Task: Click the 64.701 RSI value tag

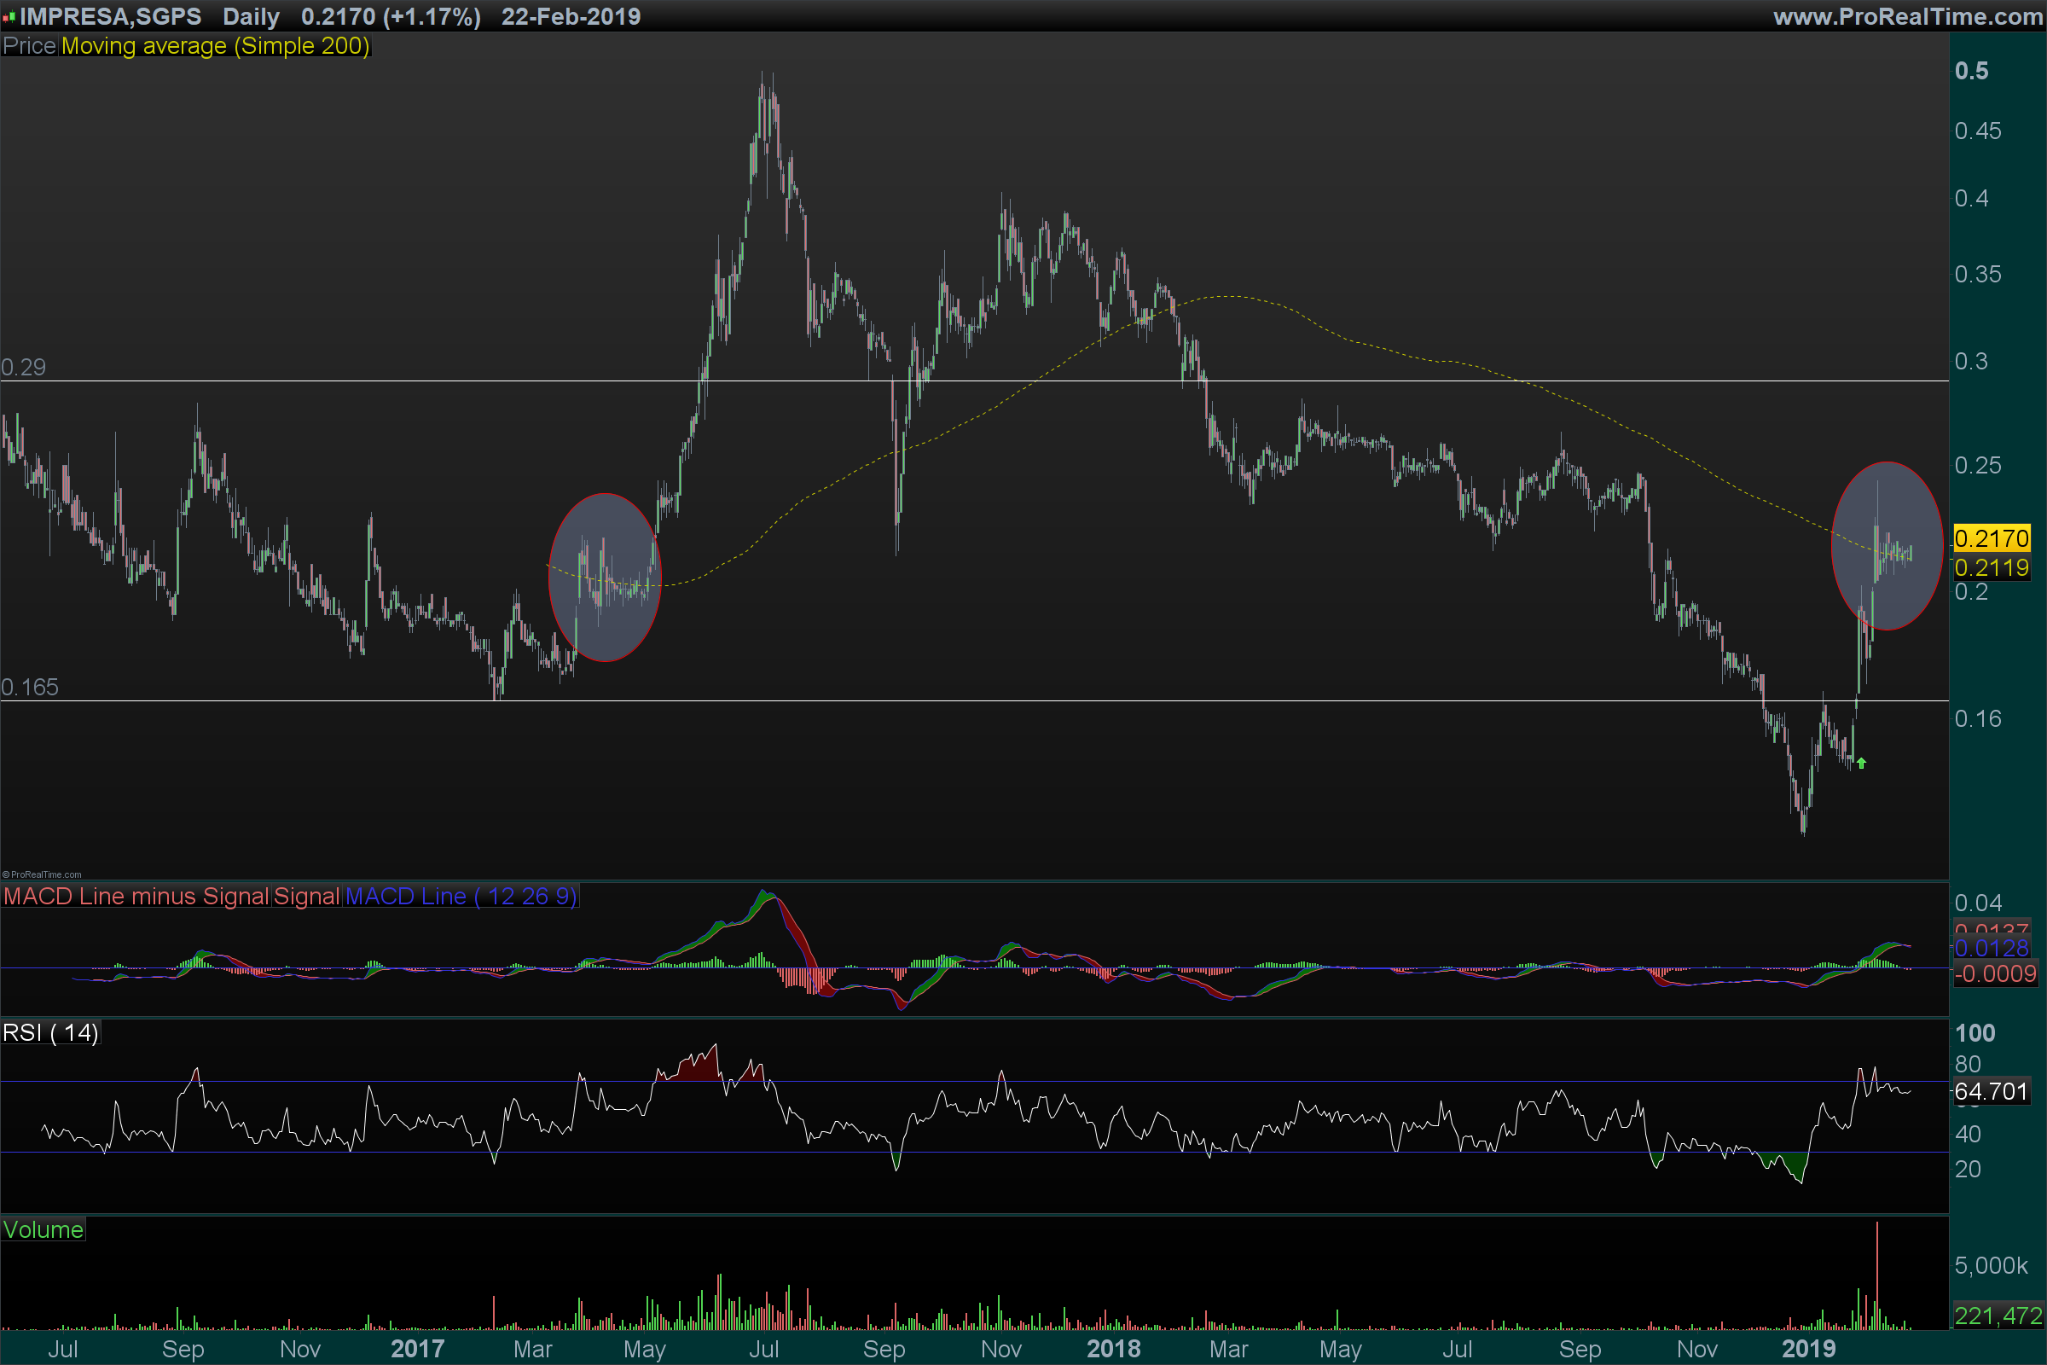Action: point(1992,1092)
